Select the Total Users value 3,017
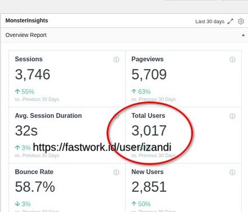The image size is (248, 212). click(x=149, y=131)
